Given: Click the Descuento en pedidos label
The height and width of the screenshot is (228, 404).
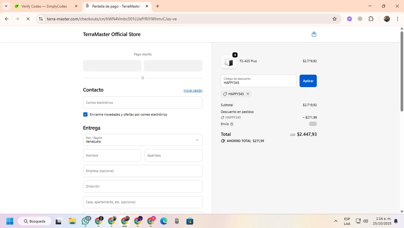Looking at the screenshot, I should pyautogui.click(x=237, y=112).
